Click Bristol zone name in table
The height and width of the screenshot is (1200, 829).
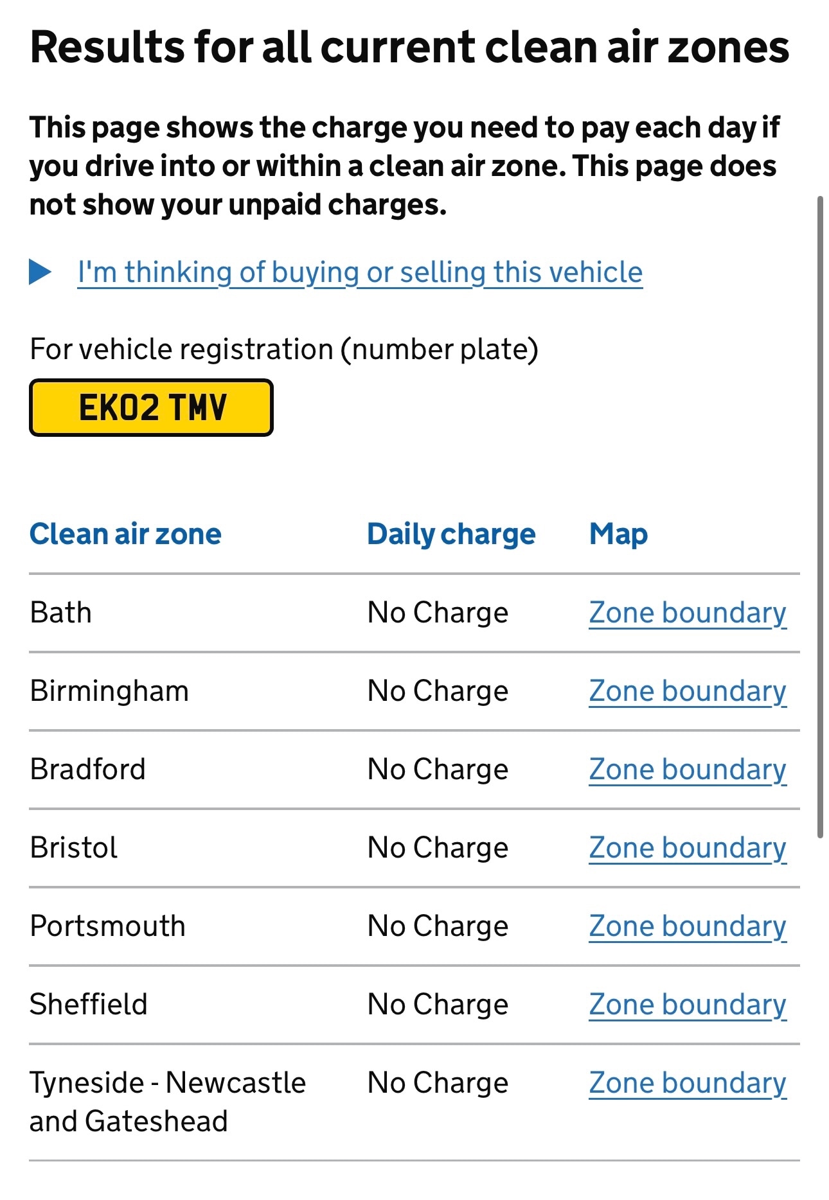(x=74, y=848)
